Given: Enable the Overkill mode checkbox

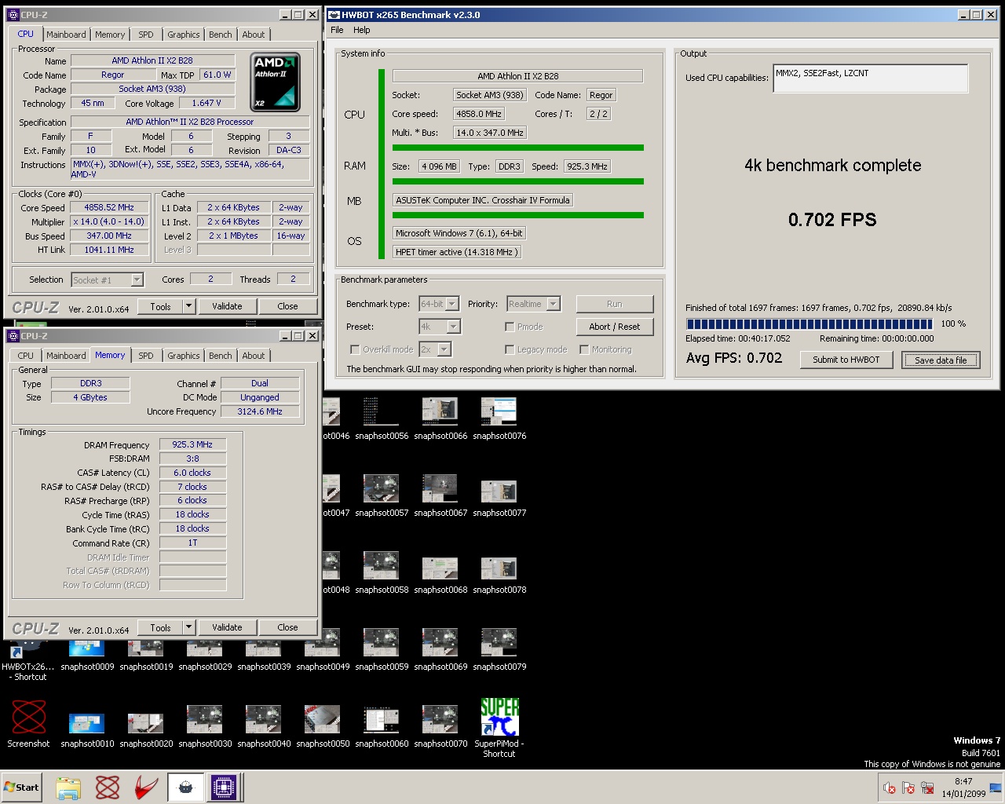Looking at the screenshot, I should 355,349.
